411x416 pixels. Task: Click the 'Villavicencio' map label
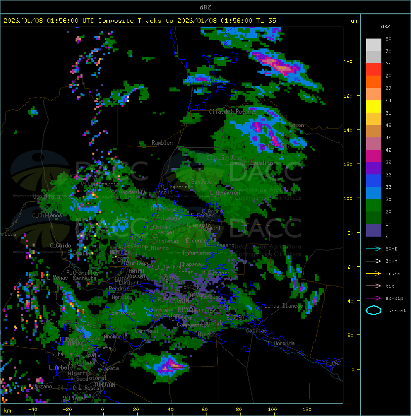pos(100,184)
